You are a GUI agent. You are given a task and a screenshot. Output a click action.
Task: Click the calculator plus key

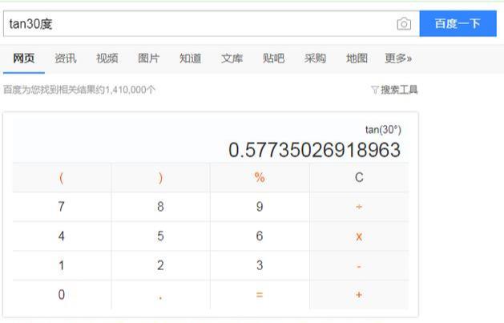[x=359, y=295]
